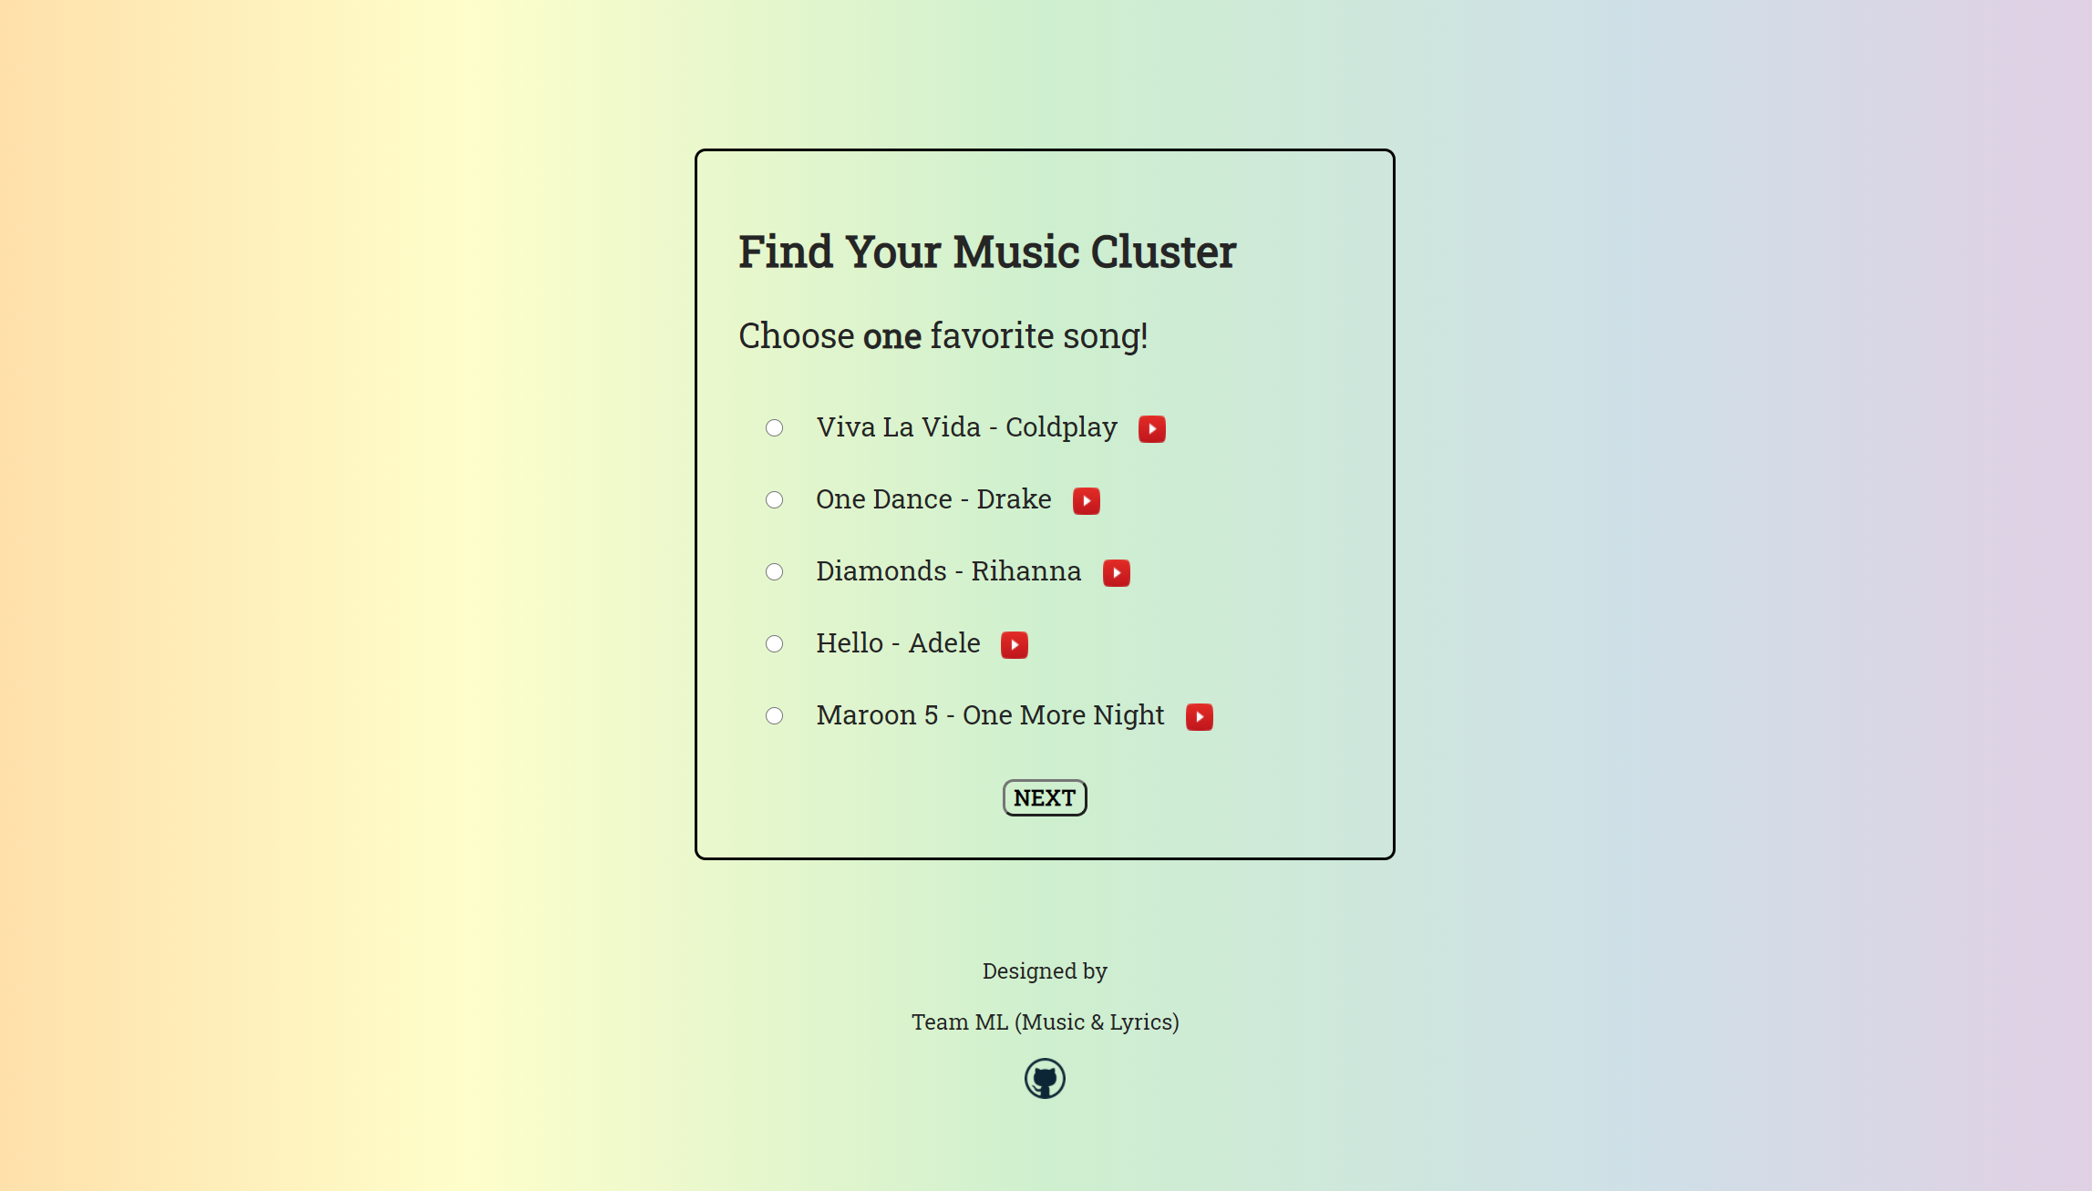
Task: Open the YouTube icon beside One Dance
Action: (1086, 501)
